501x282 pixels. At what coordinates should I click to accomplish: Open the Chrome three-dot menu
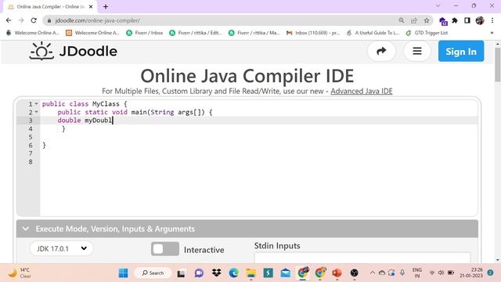click(x=492, y=20)
